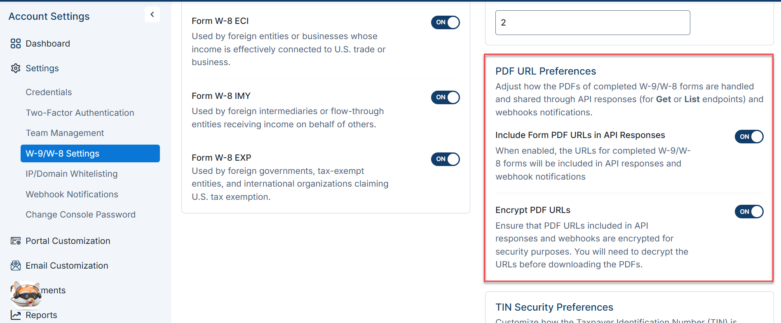
Task: Open the Credentials settings page
Action: coord(49,92)
